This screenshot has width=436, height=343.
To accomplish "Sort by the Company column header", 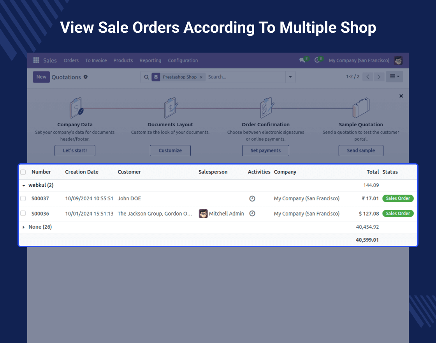I will pos(285,172).
